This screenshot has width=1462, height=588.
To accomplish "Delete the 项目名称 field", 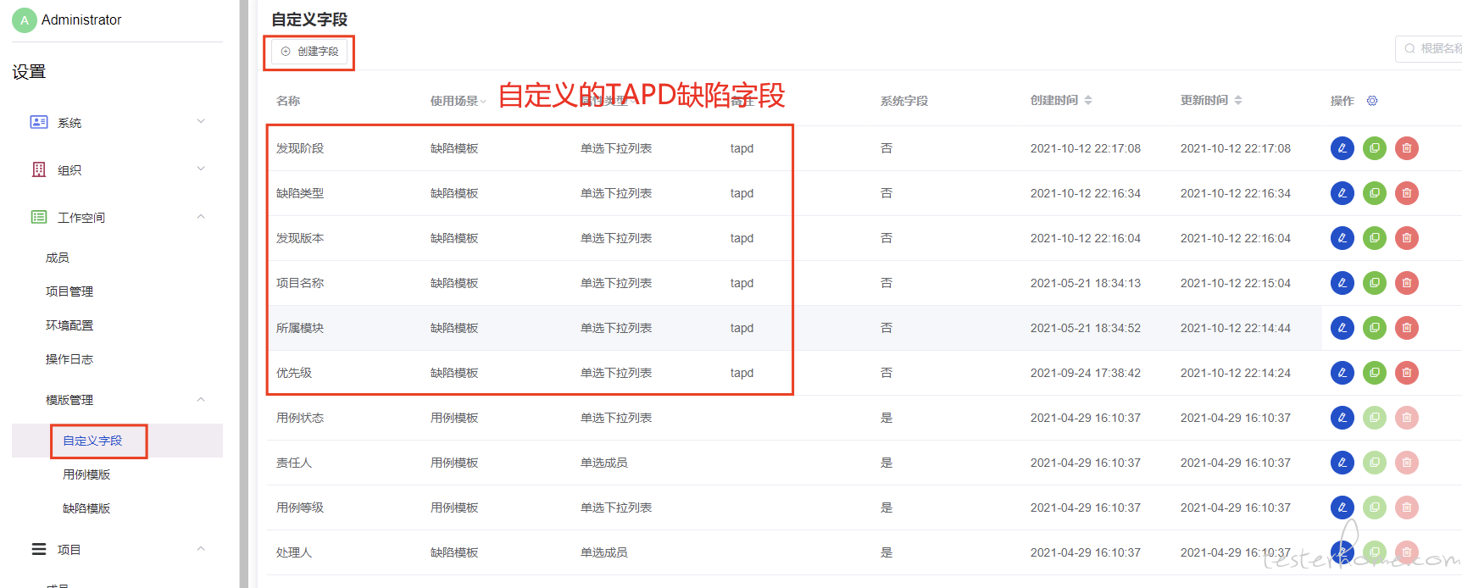I will coord(1406,283).
